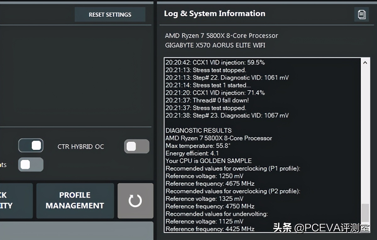Click the refresh profile icon button
Image resolution: width=377 pixels, height=240 pixels.
[135, 201]
